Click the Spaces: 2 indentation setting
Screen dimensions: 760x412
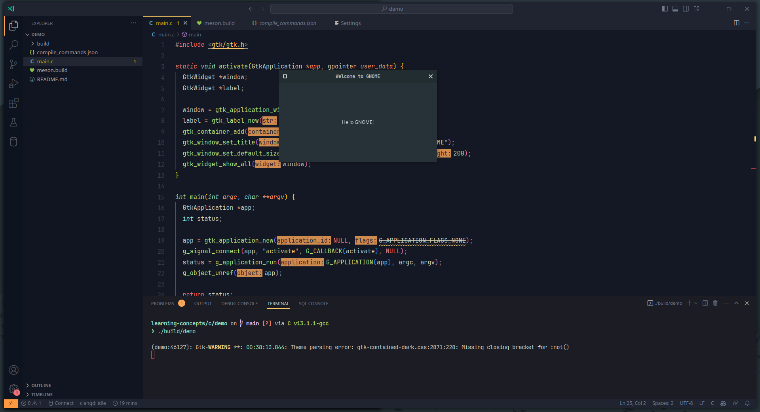pyautogui.click(x=662, y=403)
